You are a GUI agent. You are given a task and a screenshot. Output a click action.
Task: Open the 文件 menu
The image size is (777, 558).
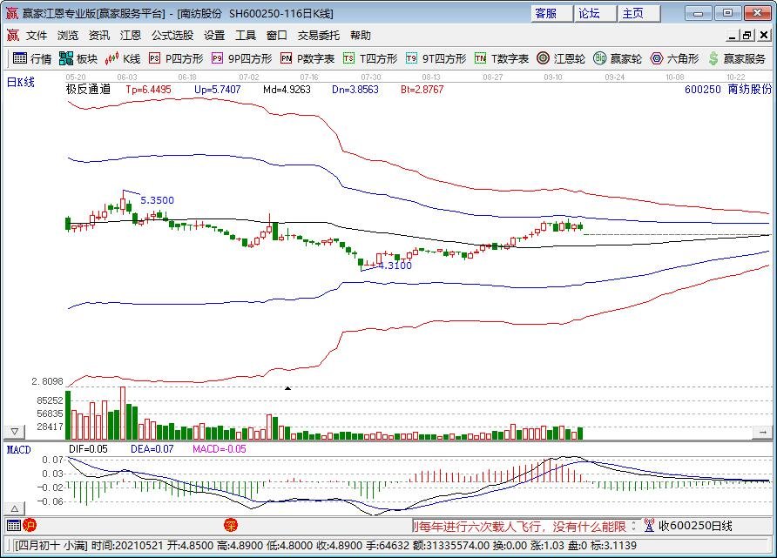(37, 35)
